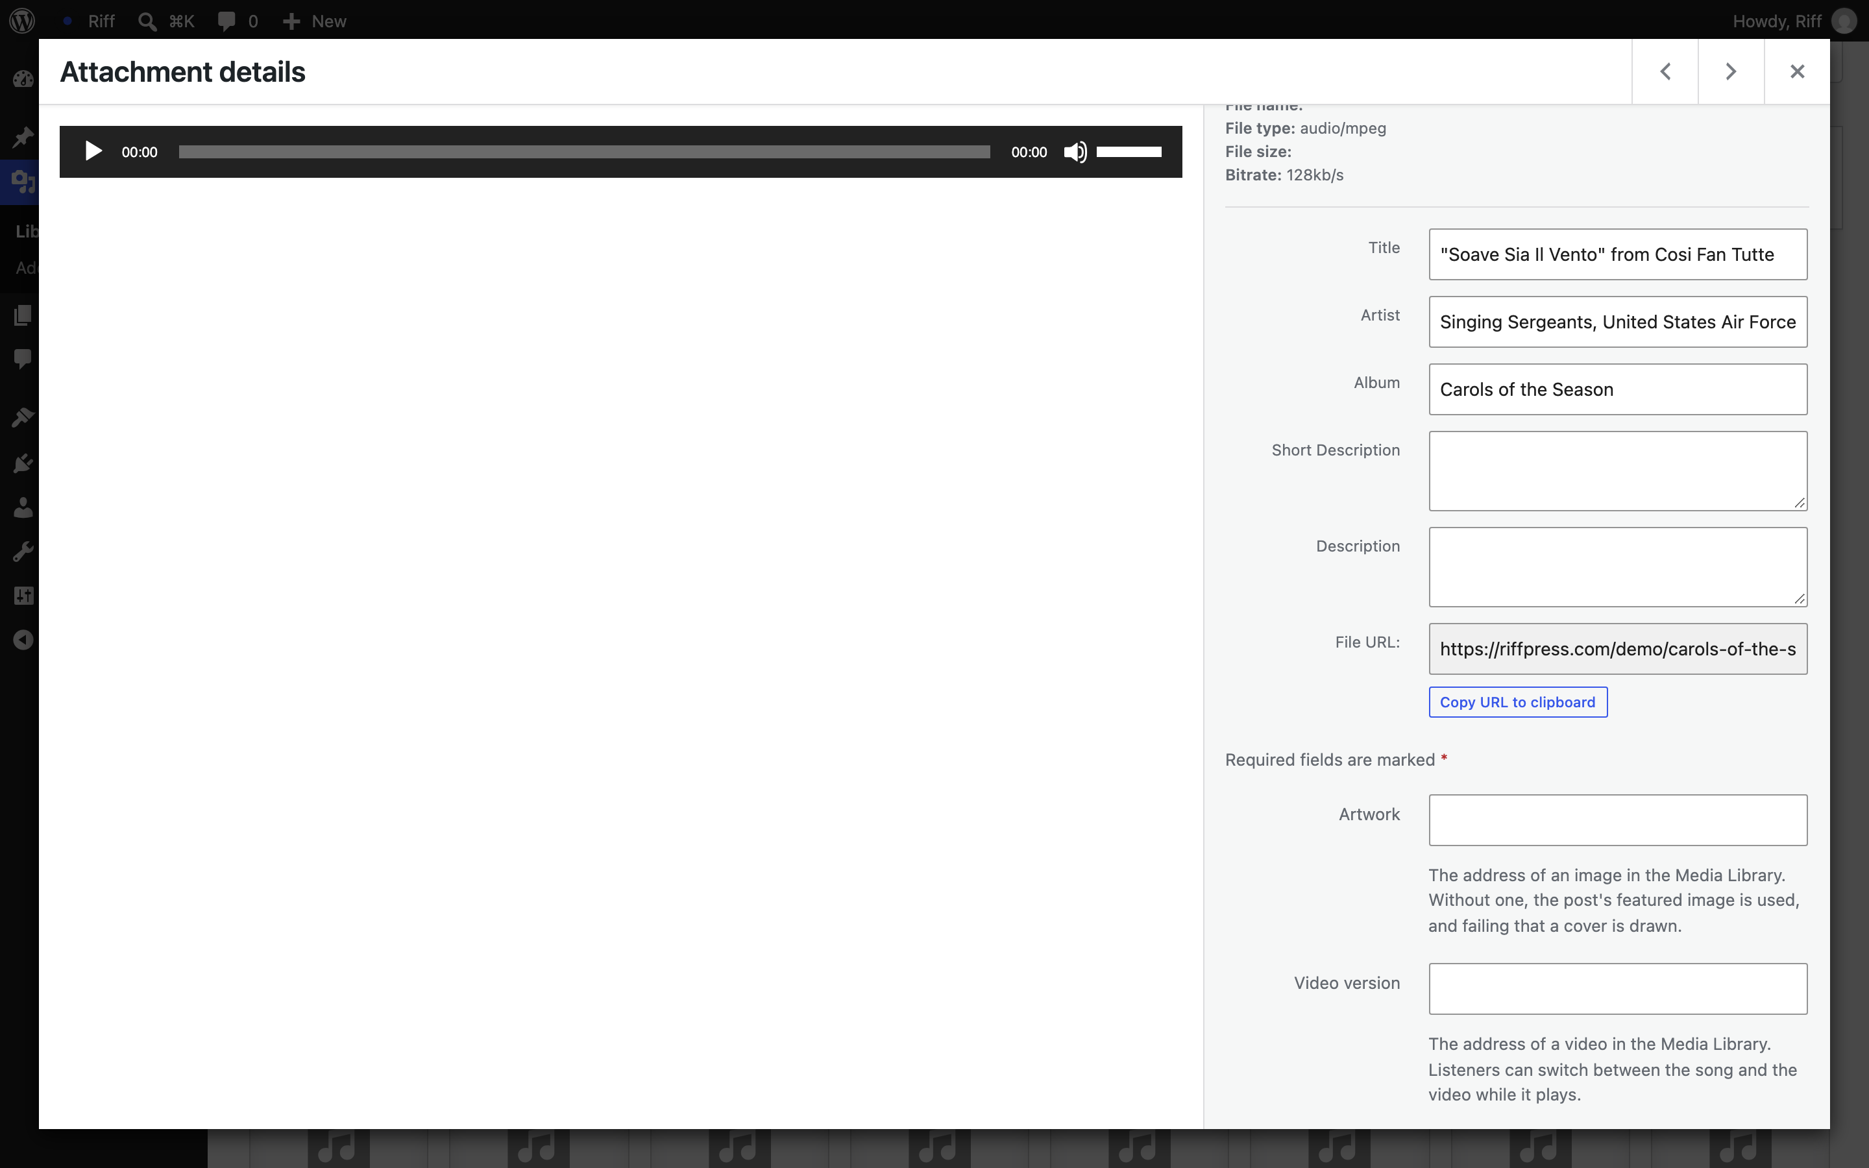Screen dimensions: 1869x1168
Task: View comments bubble in admin bar
Action: [237, 21]
